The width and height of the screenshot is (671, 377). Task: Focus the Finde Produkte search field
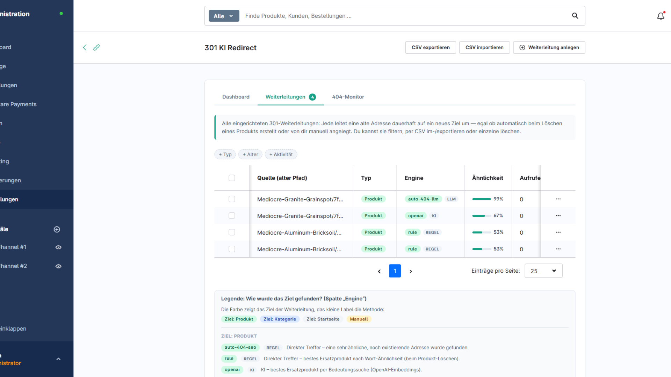pyautogui.click(x=405, y=16)
